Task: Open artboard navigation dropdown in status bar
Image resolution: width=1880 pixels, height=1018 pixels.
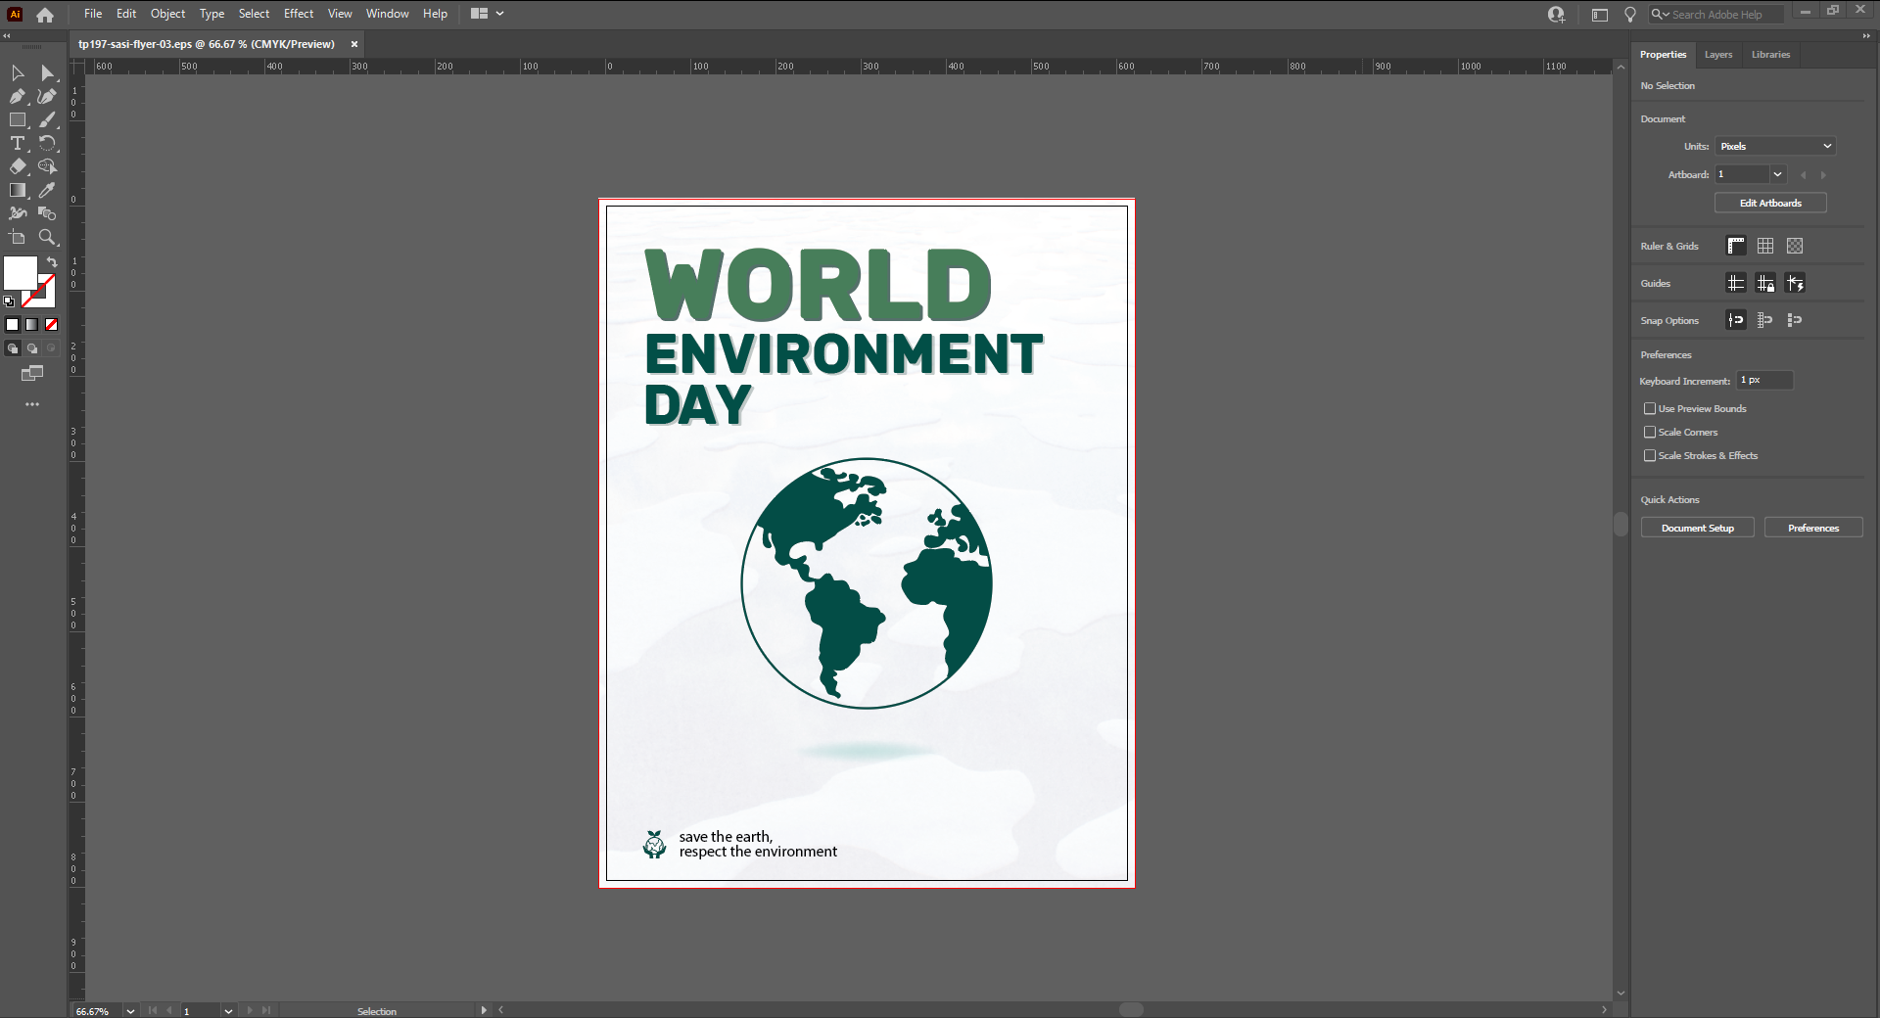Action: click(228, 1011)
